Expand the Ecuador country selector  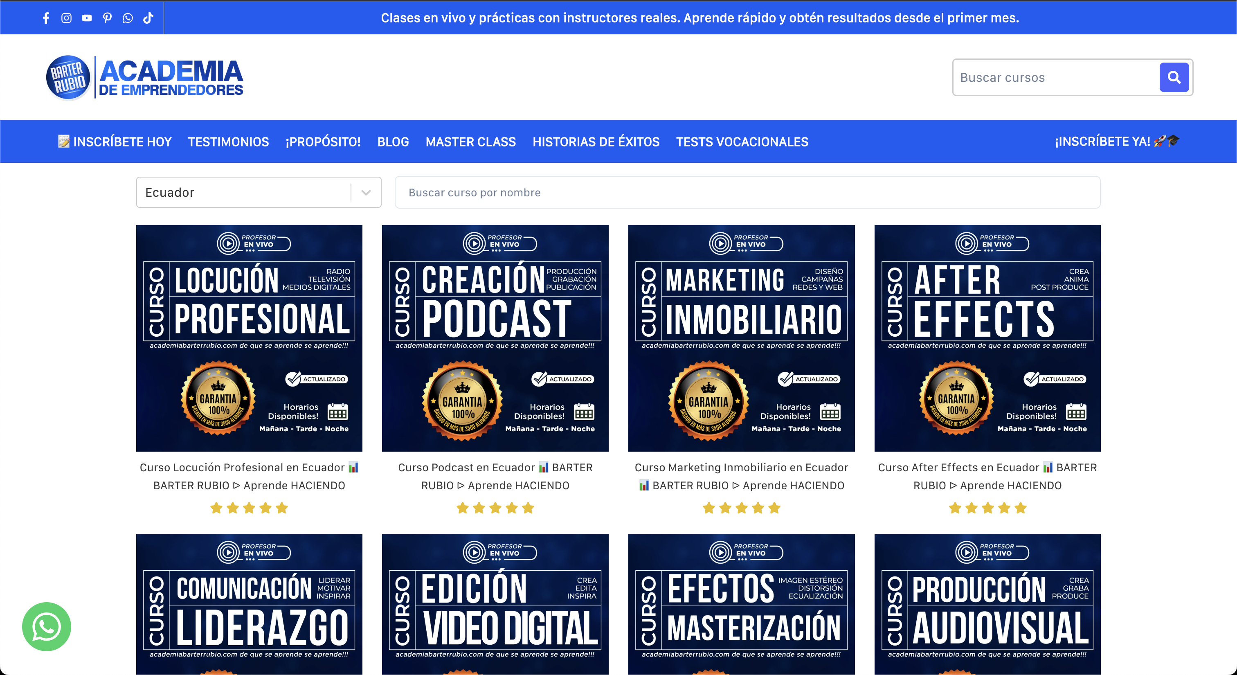[240, 192]
